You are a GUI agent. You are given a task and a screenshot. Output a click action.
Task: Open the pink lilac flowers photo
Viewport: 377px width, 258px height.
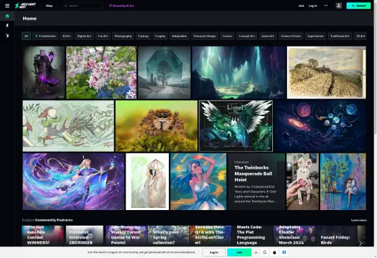pos(101,72)
